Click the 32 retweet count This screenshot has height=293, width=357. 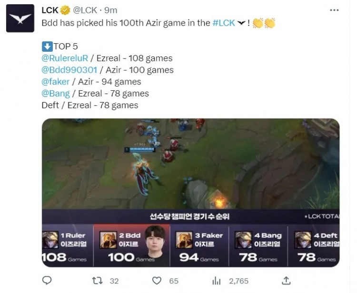pos(114,281)
